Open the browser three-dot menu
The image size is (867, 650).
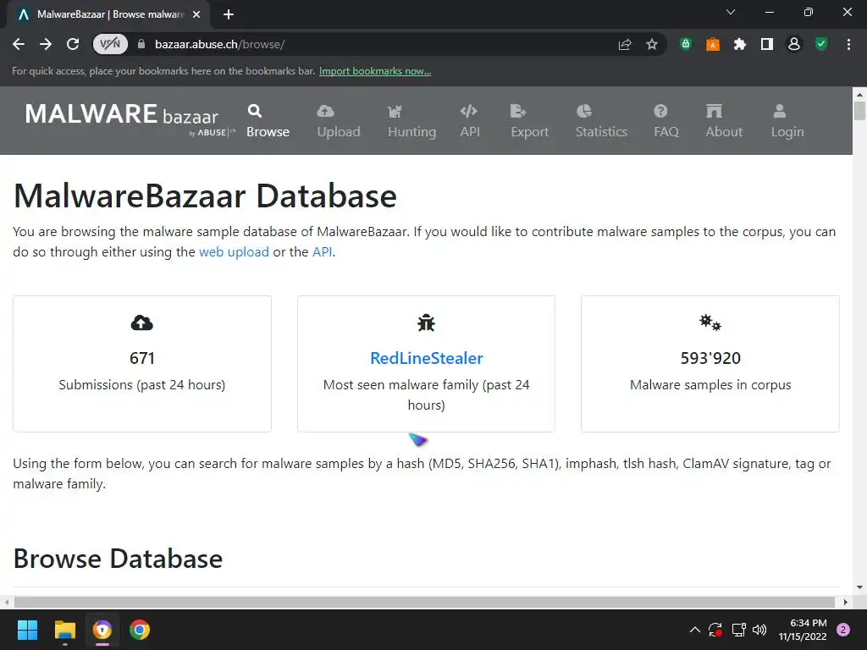tap(848, 44)
